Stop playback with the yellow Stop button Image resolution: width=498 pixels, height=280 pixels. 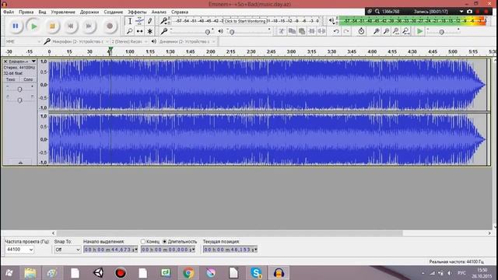pyautogui.click(x=52, y=26)
